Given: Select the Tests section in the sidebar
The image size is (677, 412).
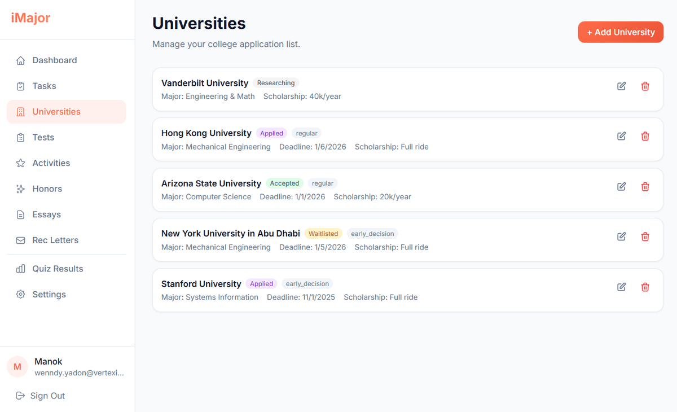Looking at the screenshot, I should pos(43,137).
